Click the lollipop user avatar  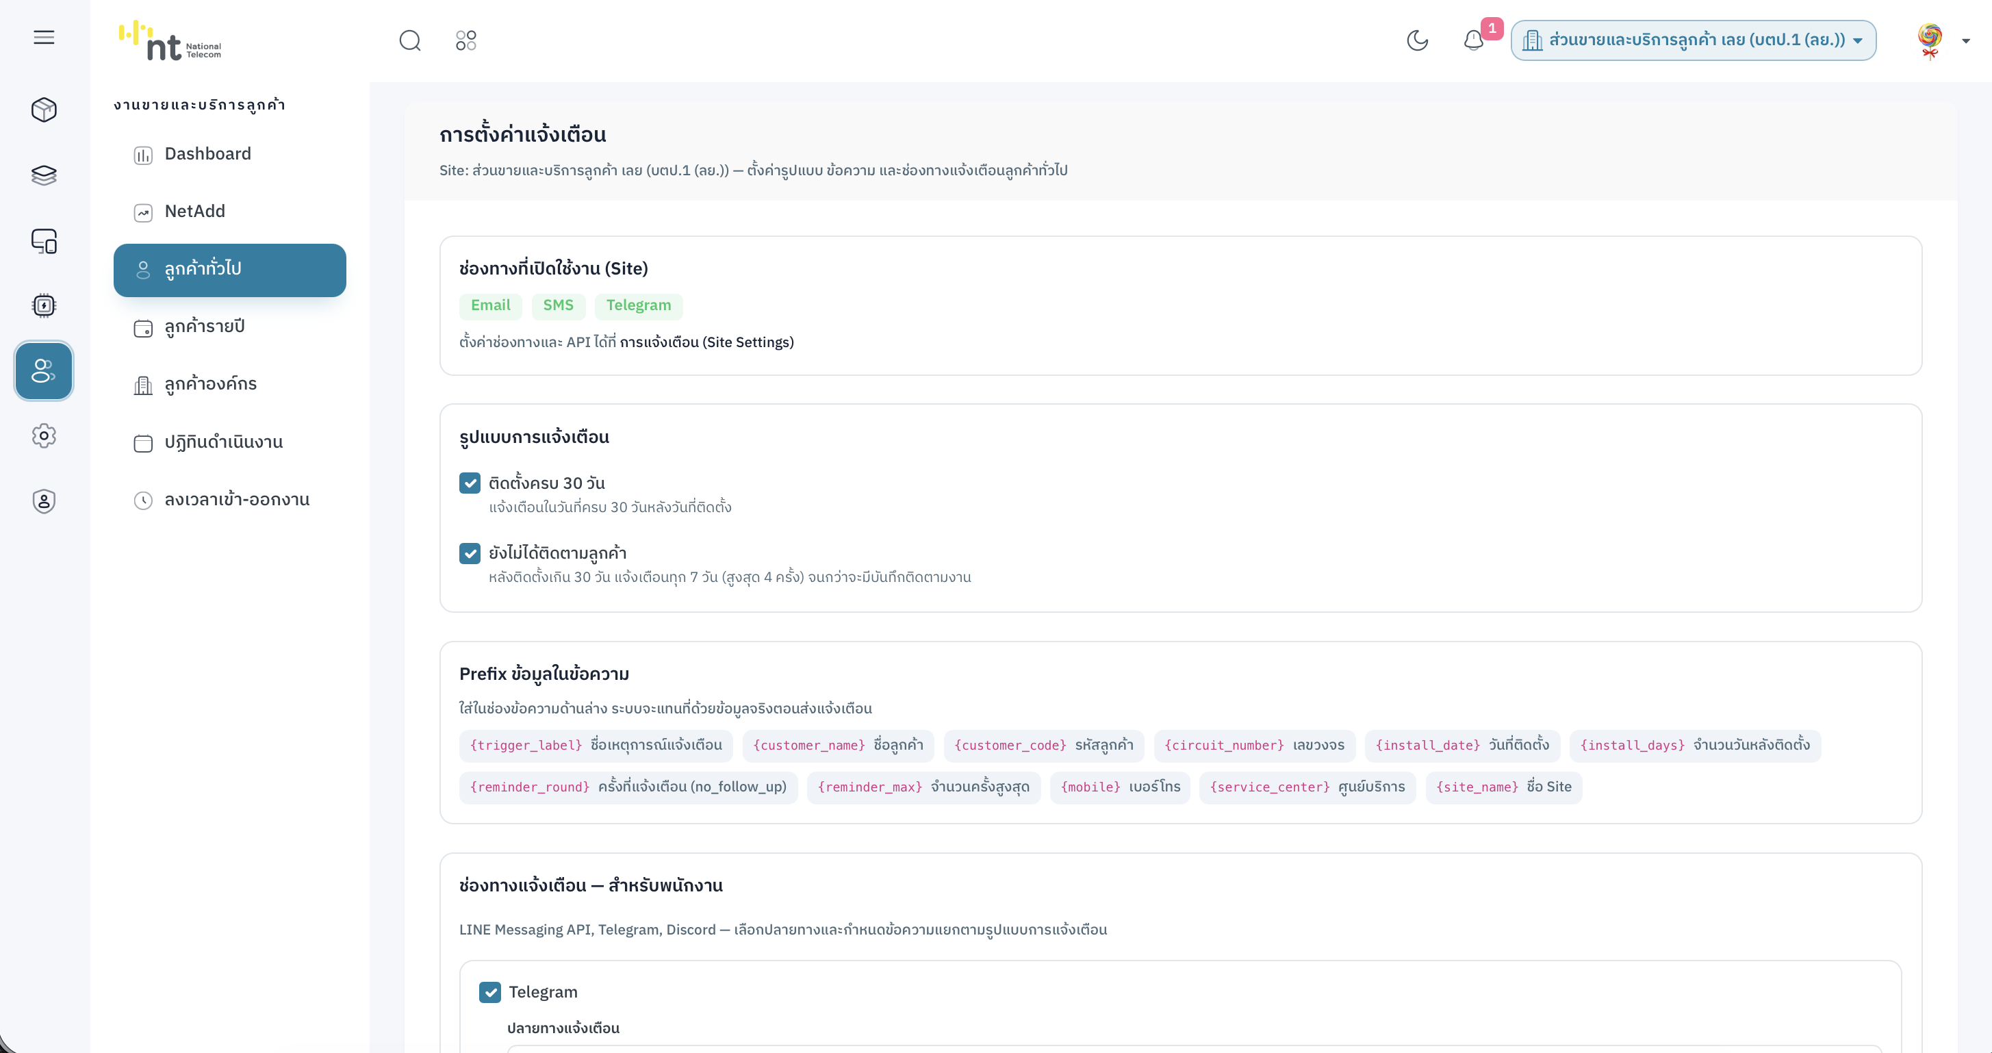(x=1930, y=40)
